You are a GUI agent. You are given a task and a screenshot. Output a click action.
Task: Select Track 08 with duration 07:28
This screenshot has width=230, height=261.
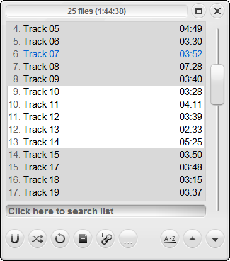click(x=105, y=67)
